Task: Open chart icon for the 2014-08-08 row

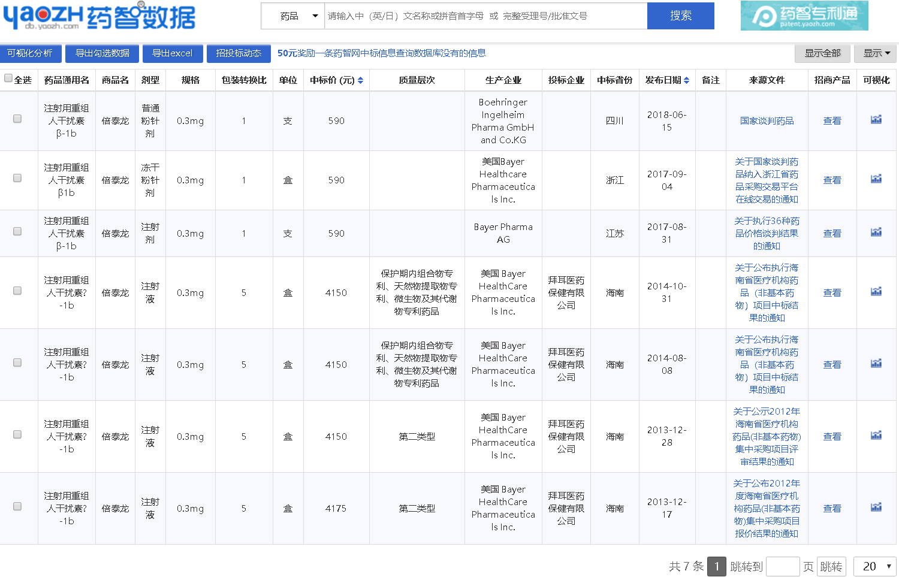Action: (876, 364)
